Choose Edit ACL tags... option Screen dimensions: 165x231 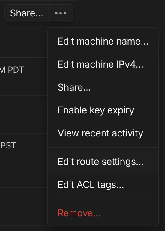(103, 185)
